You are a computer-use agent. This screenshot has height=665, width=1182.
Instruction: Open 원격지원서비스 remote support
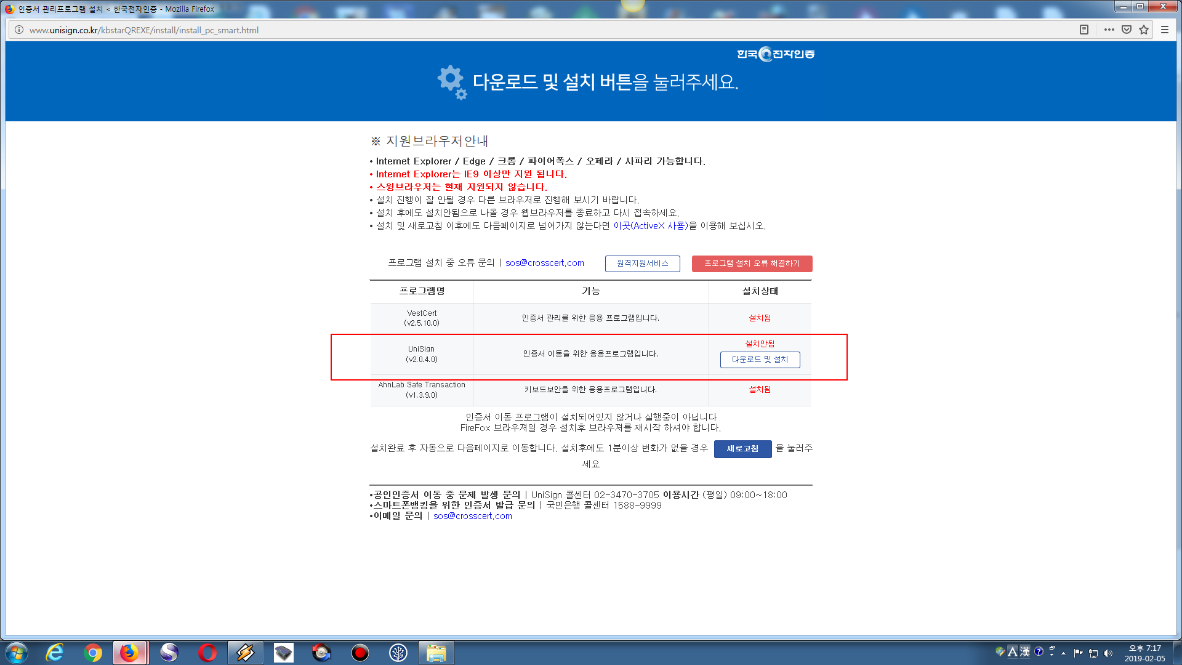(642, 264)
